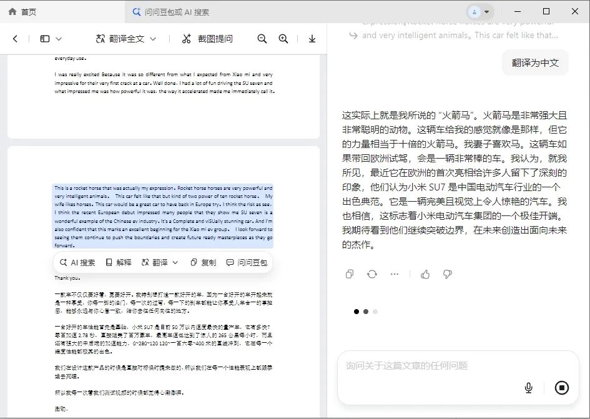This screenshot has height=419, width=590.
Task: Open more options ellipsis under response
Action: point(395,274)
